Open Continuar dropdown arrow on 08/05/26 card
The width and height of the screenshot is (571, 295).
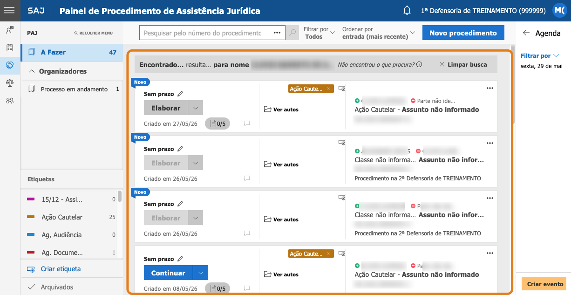200,273
